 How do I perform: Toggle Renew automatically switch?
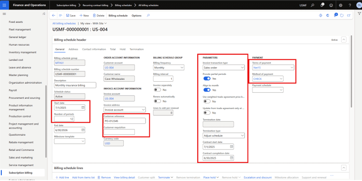coord(157,101)
